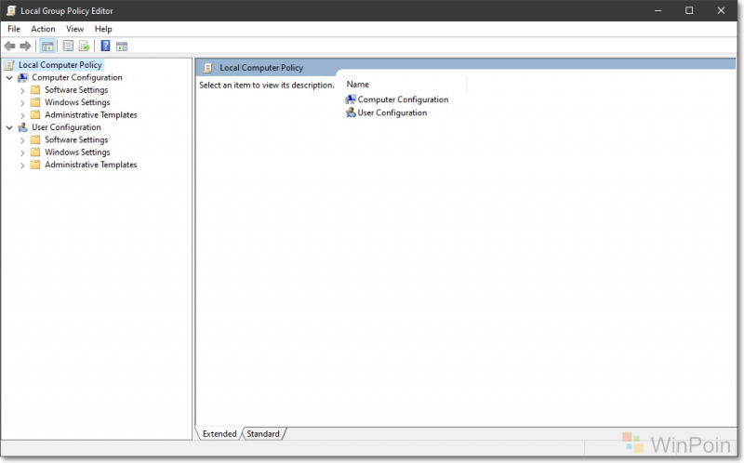
Task: Click the Export List toolbar icon
Action: click(84, 46)
